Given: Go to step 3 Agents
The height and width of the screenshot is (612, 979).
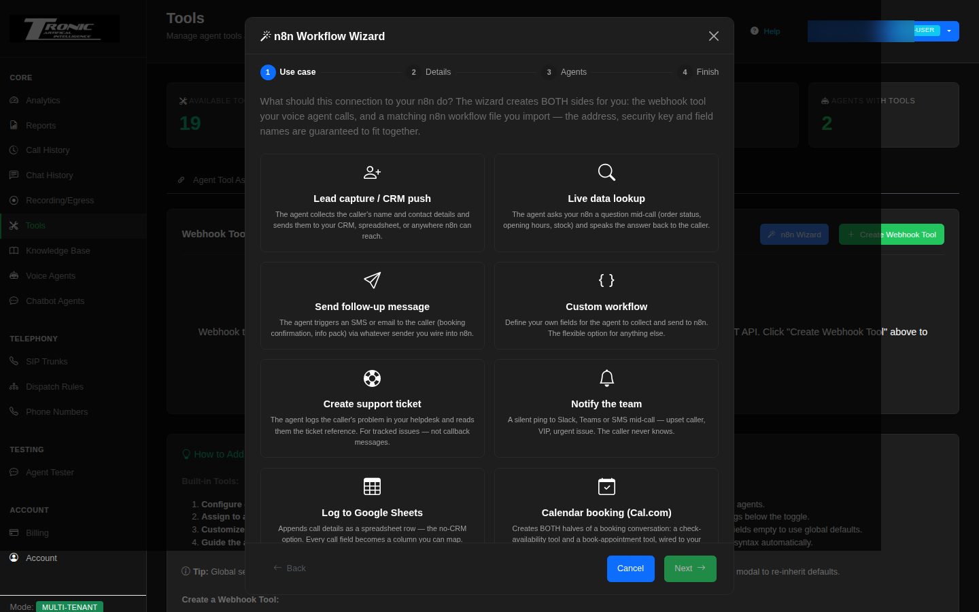Looking at the screenshot, I should [564, 72].
